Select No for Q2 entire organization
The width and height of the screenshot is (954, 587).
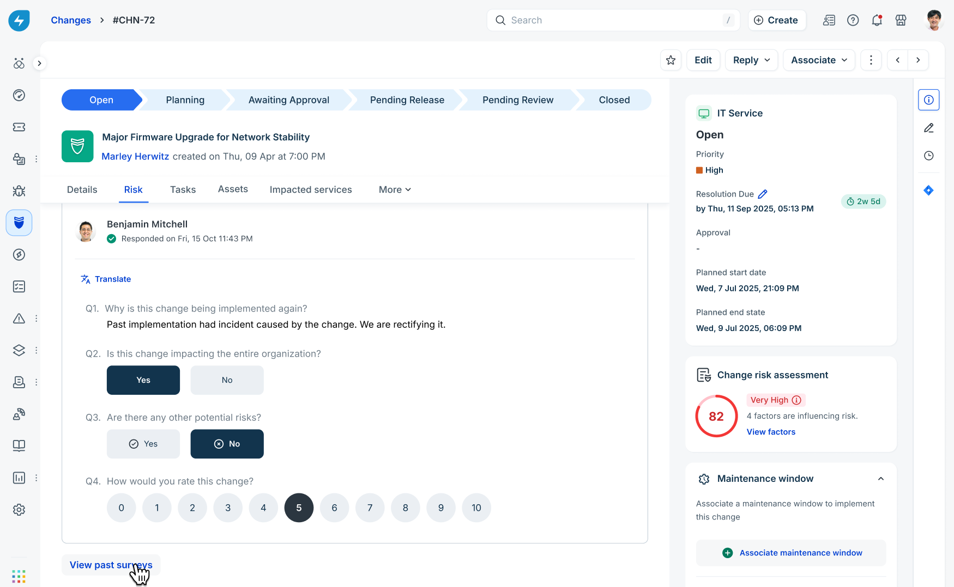point(227,380)
